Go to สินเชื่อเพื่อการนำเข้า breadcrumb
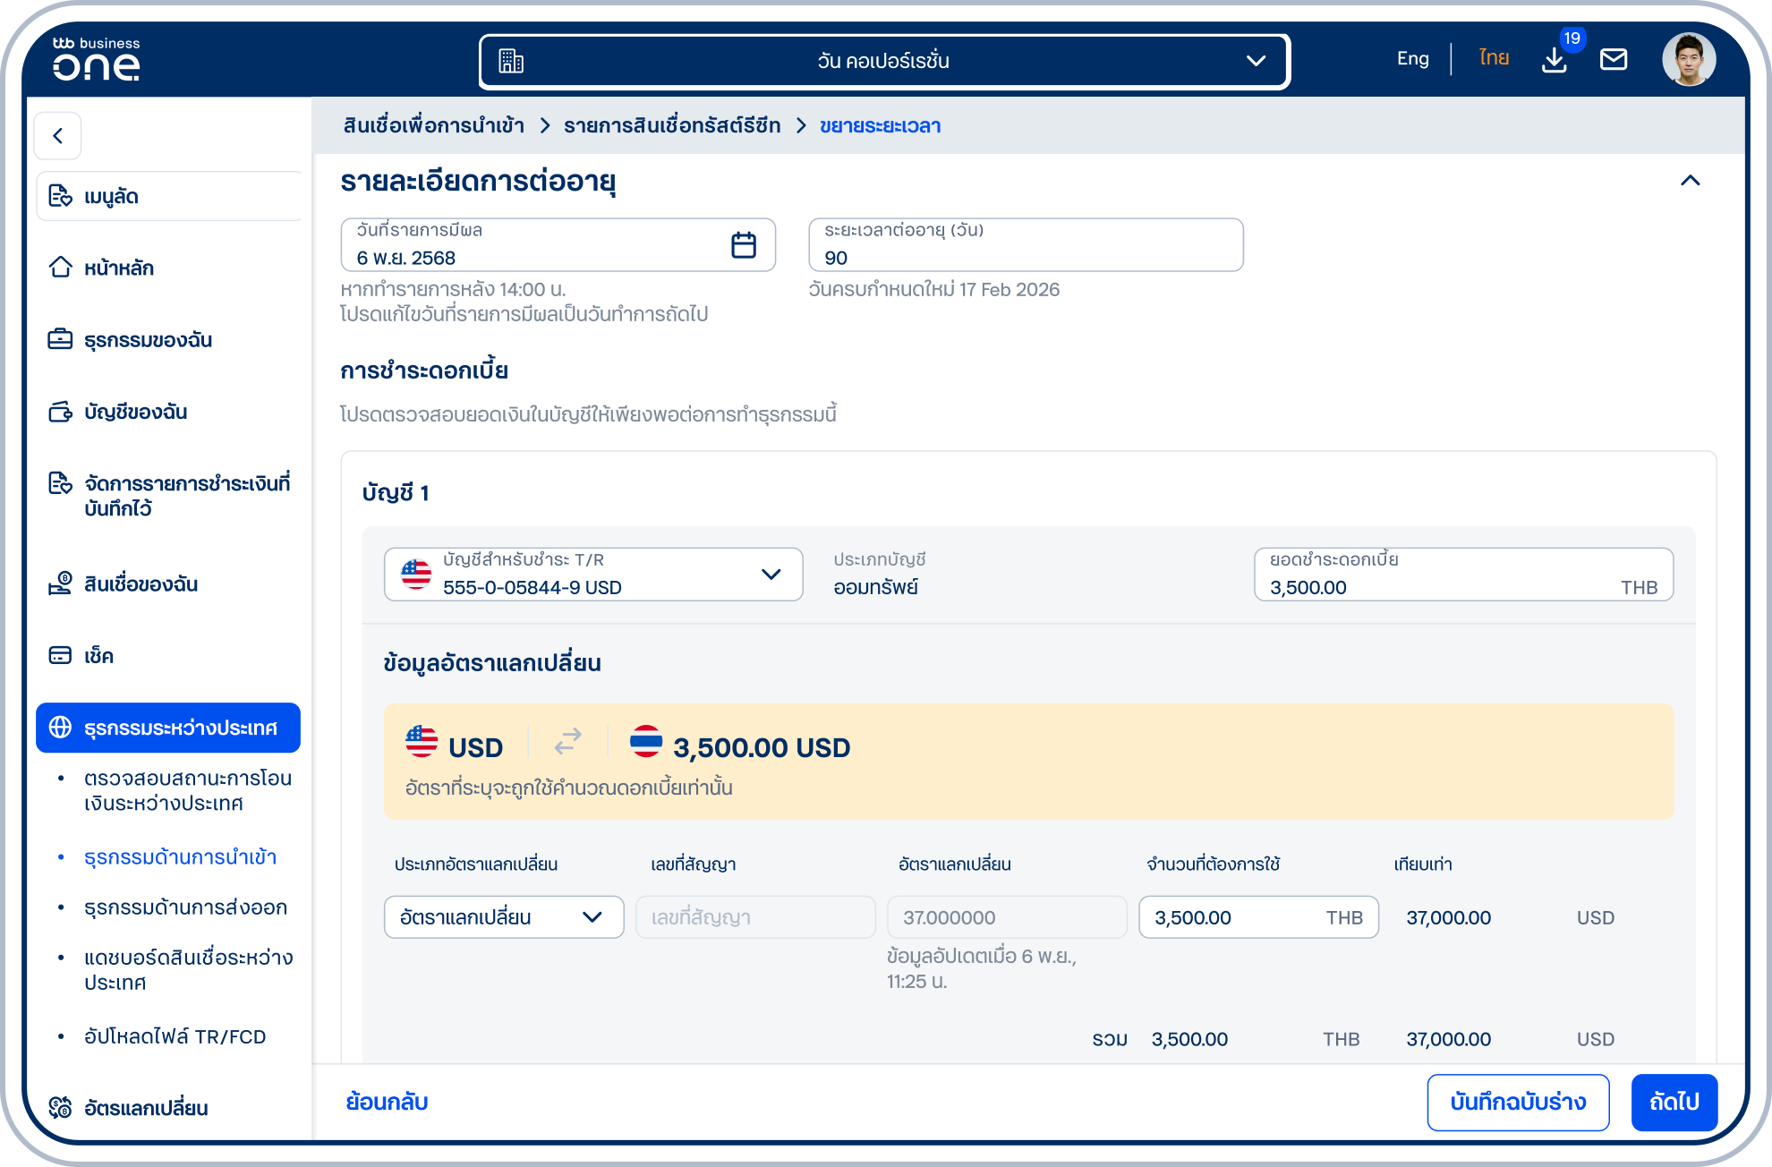Viewport: 1772px width, 1167px height. coord(433,125)
